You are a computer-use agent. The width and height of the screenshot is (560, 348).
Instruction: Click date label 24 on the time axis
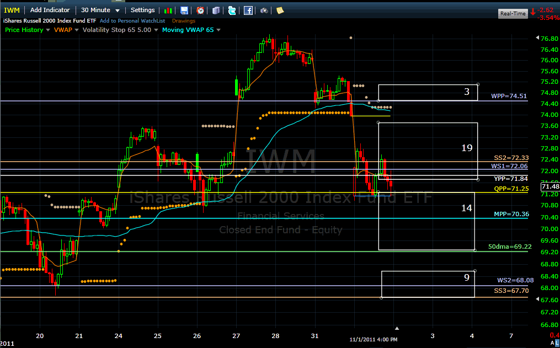tap(118, 336)
